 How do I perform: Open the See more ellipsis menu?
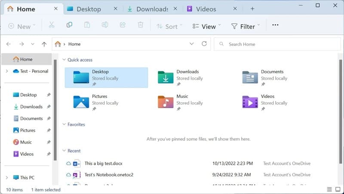click(x=275, y=25)
